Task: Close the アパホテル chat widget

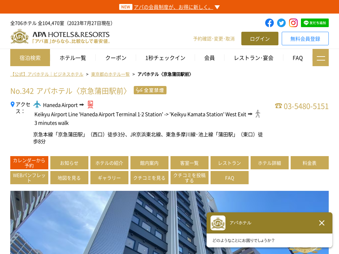Action: pyautogui.click(x=322, y=223)
